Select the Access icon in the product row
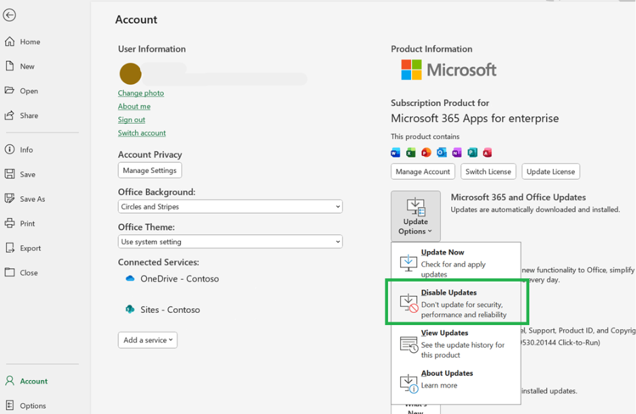This screenshot has height=414, width=636. click(x=487, y=152)
